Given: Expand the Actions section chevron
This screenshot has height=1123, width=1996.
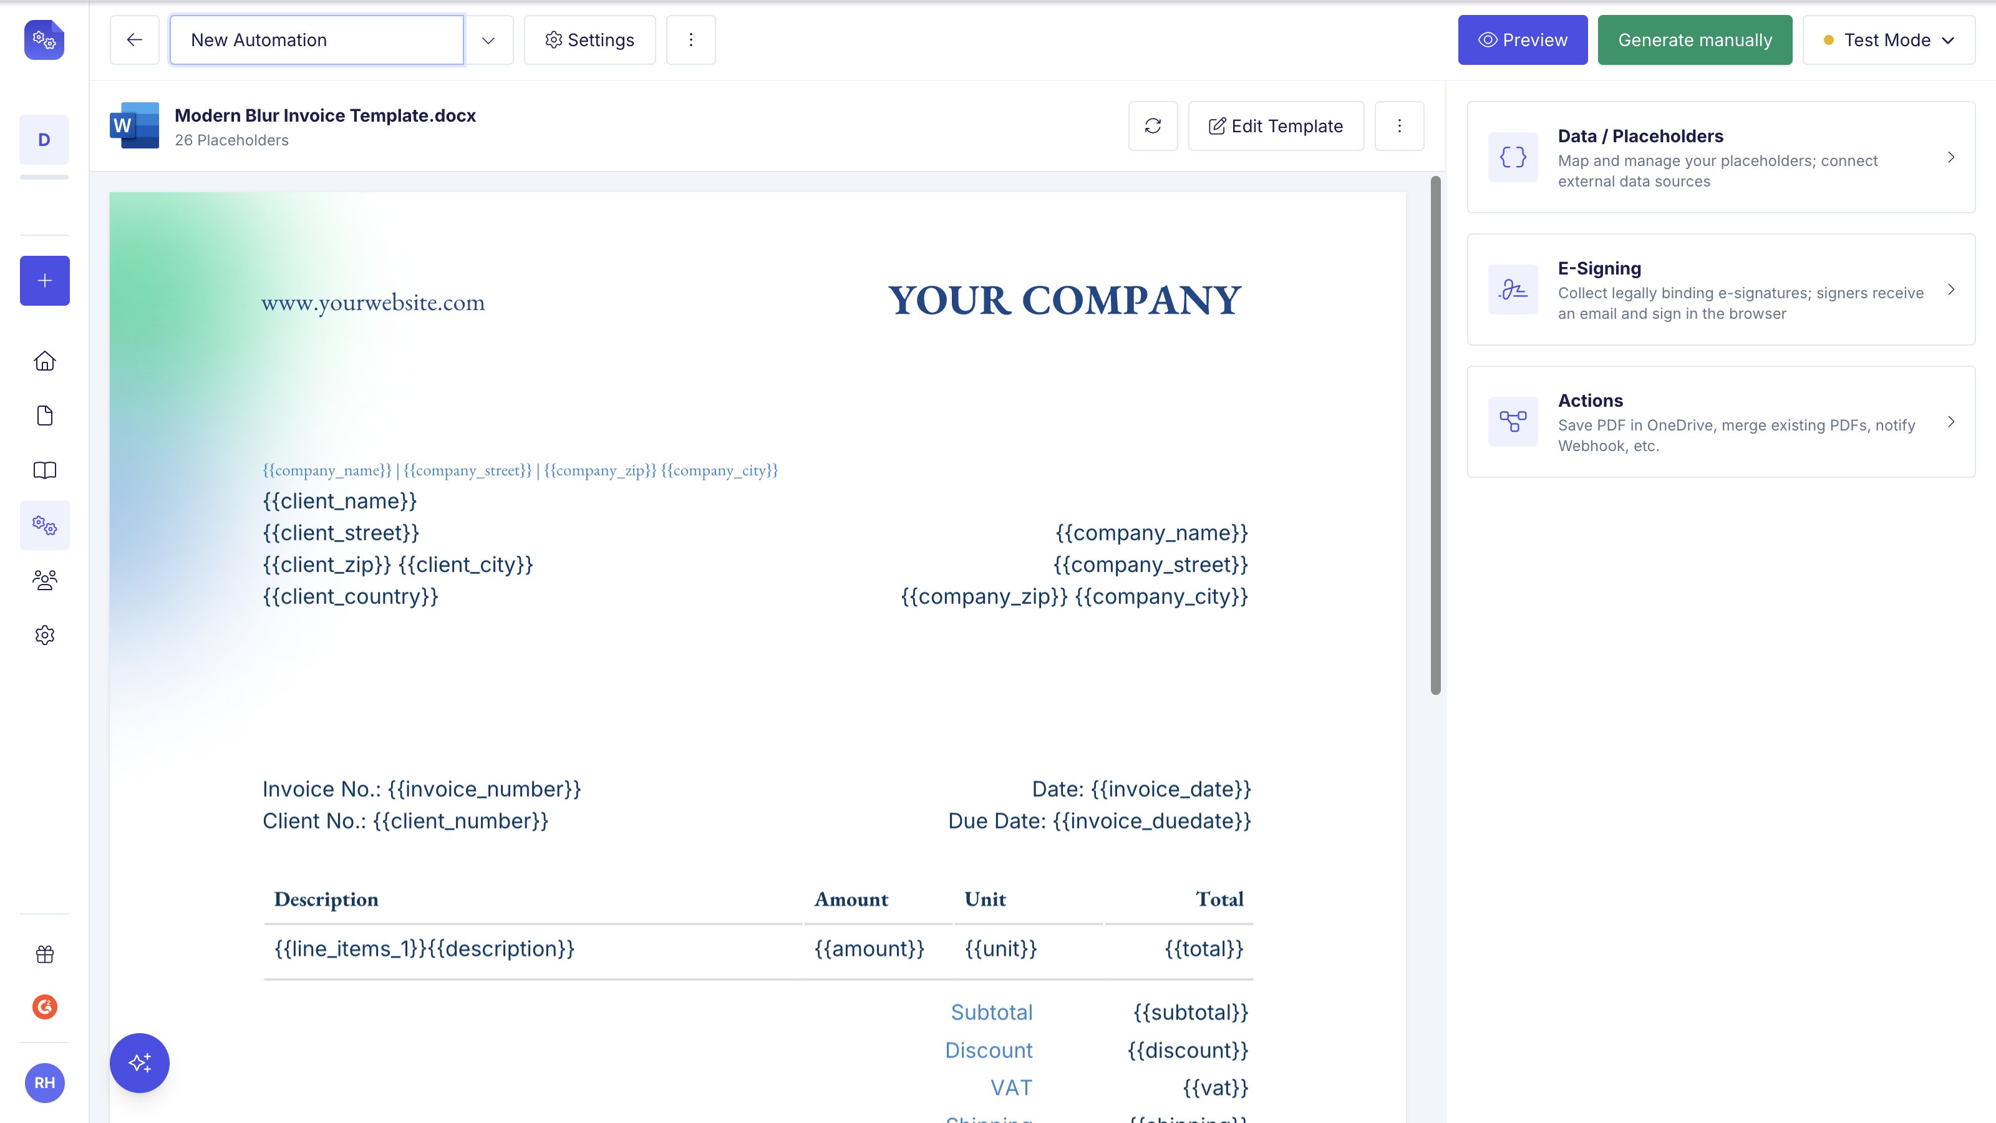Looking at the screenshot, I should point(1951,422).
